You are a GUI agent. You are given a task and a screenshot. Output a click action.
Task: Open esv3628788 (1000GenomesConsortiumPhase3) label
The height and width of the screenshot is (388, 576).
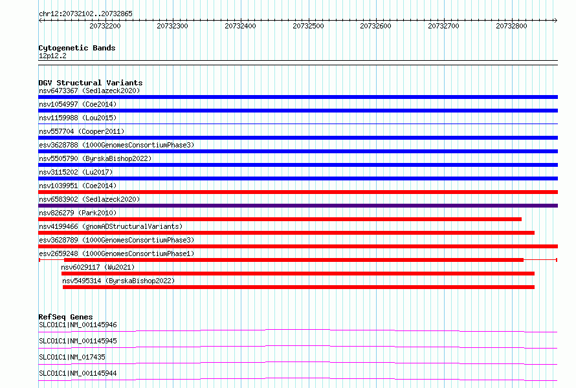point(116,145)
